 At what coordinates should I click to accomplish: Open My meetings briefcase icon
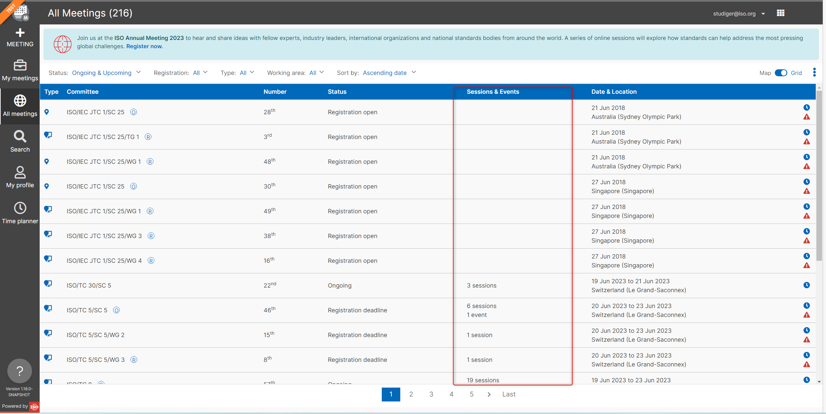tap(20, 65)
